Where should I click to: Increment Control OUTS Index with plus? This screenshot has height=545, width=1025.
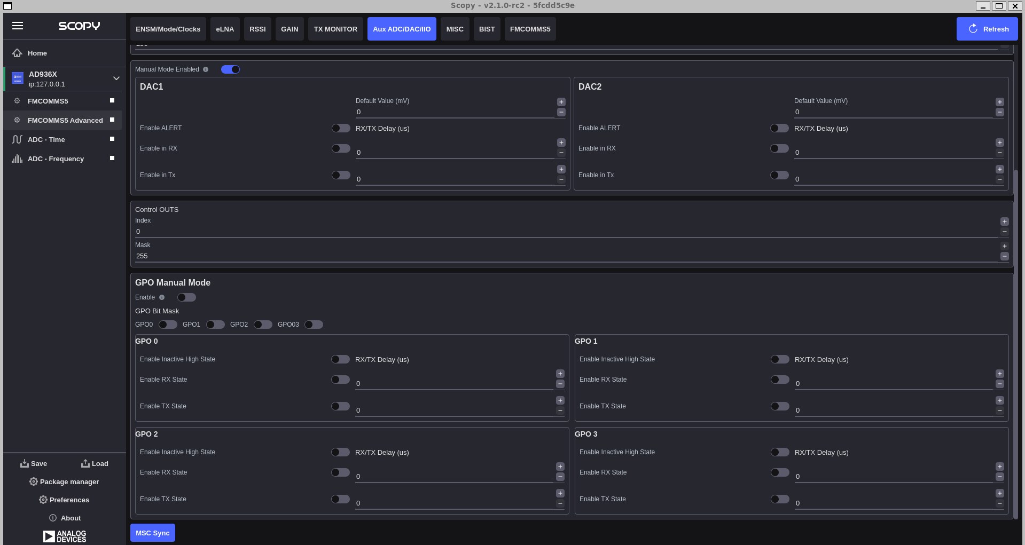coord(1005,222)
